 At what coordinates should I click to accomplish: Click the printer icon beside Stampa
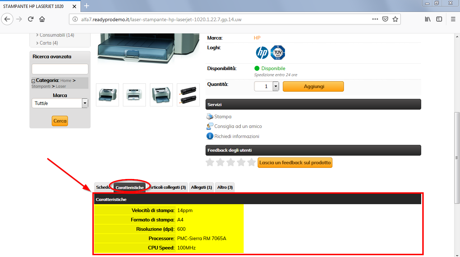[x=210, y=116]
